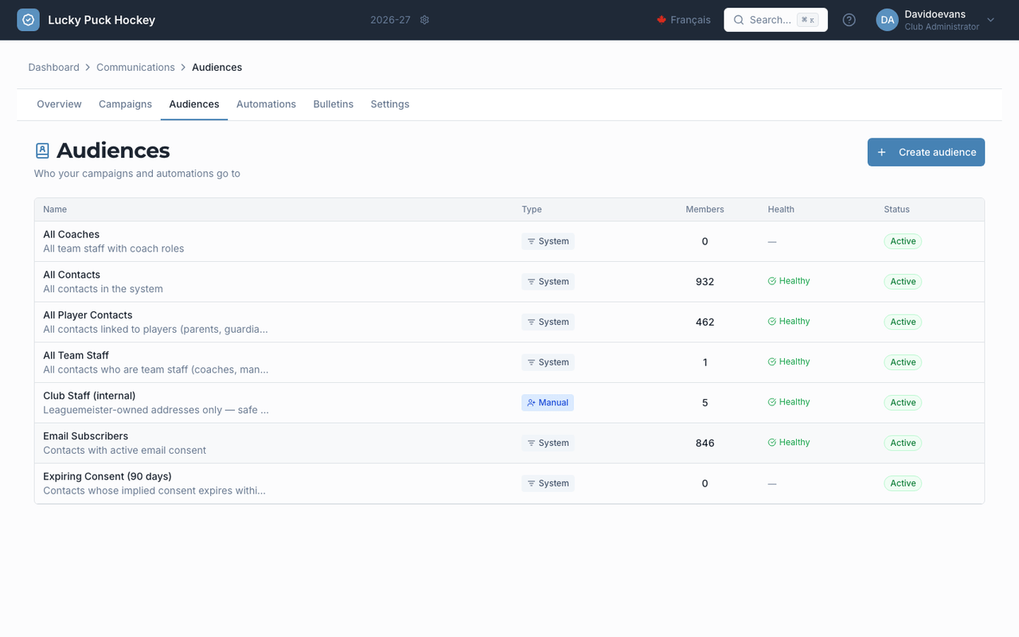Viewport: 1019px width, 637px height.
Task: Click Healthy label in Club Staff row
Action: (795, 402)
